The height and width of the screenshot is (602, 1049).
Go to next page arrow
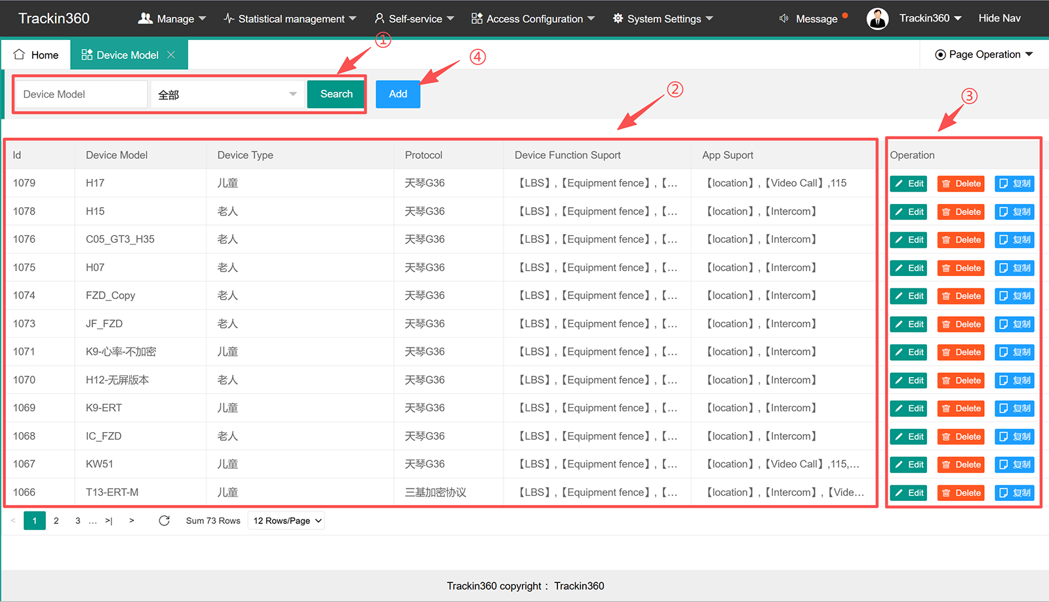[132, 521]
